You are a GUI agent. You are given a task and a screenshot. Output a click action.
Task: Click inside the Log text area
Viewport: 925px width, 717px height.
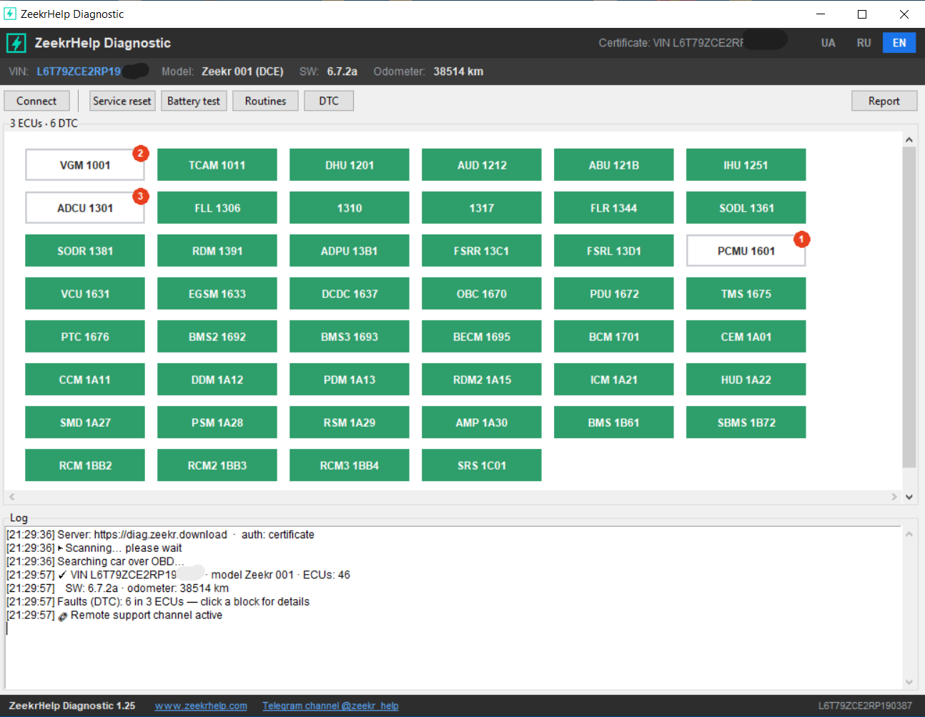pos(453,608)
